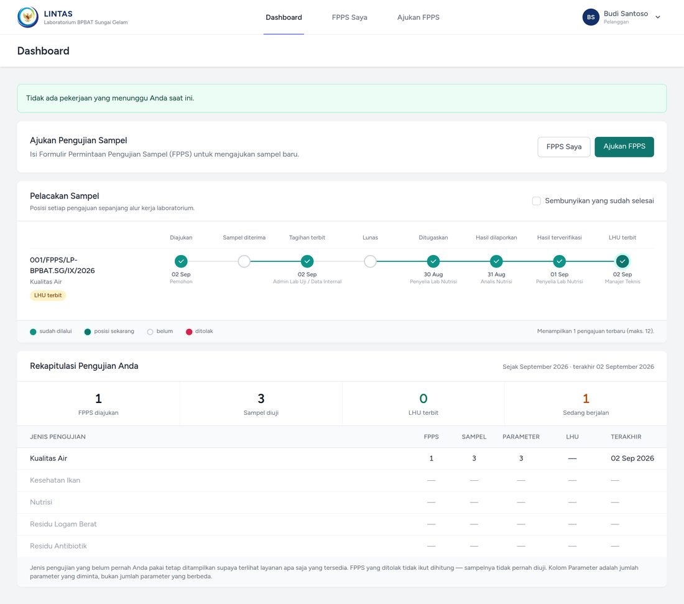The height and width of the screenshot is (604, 684).
Task: Click the Rekapitulasi Pengujian Anda heading
Action: pos(84,366)
